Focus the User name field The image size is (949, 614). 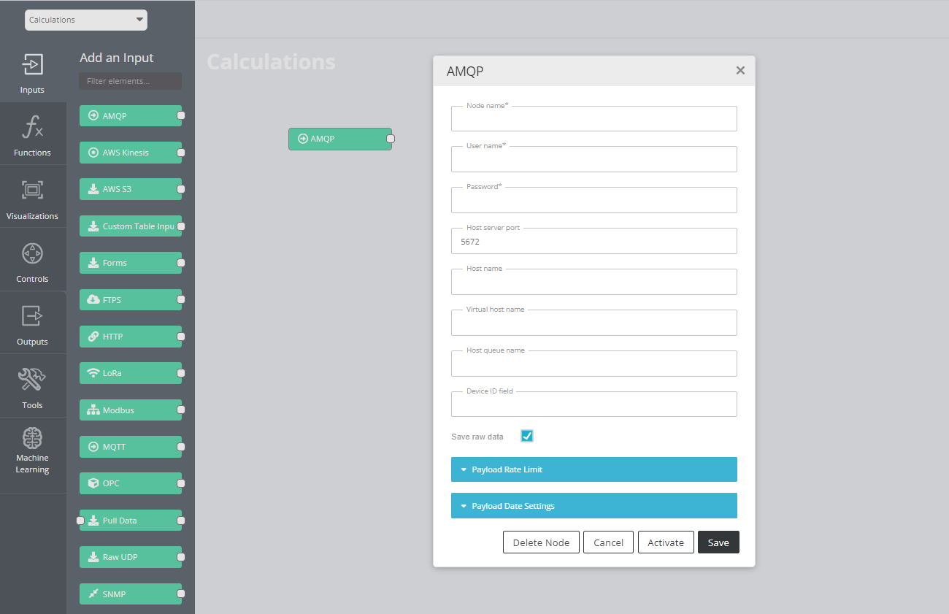594,159
